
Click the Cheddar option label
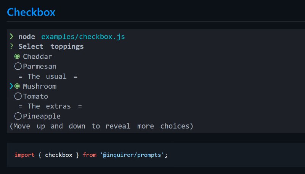click(x=37, y=56)
